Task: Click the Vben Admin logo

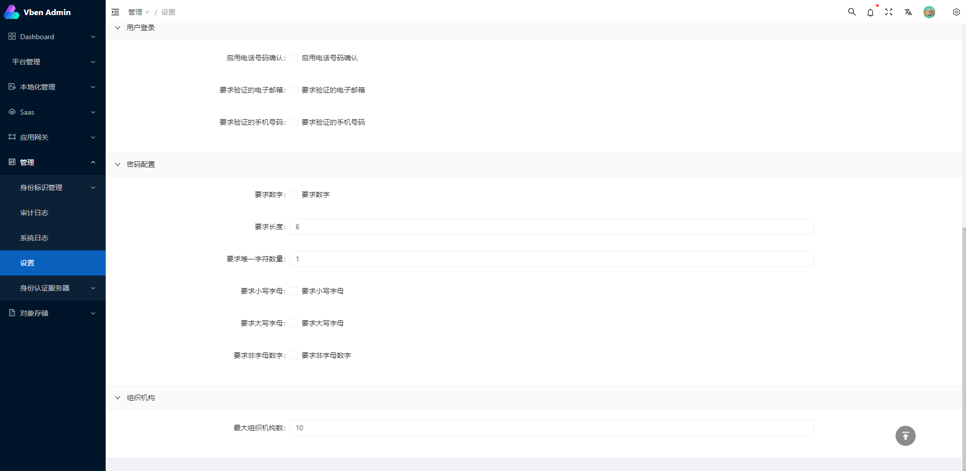Action: [38, 12]
